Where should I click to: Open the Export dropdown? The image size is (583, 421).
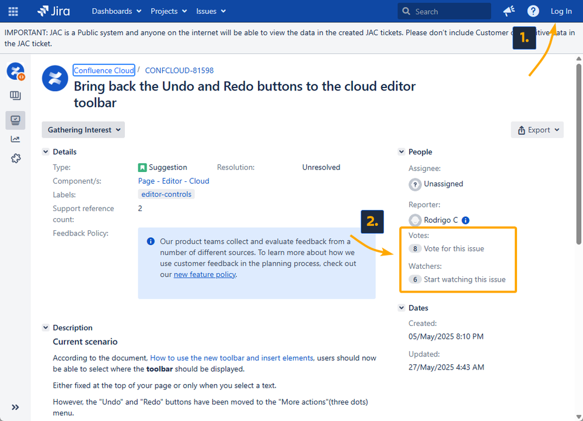click(x=537, y=130)
